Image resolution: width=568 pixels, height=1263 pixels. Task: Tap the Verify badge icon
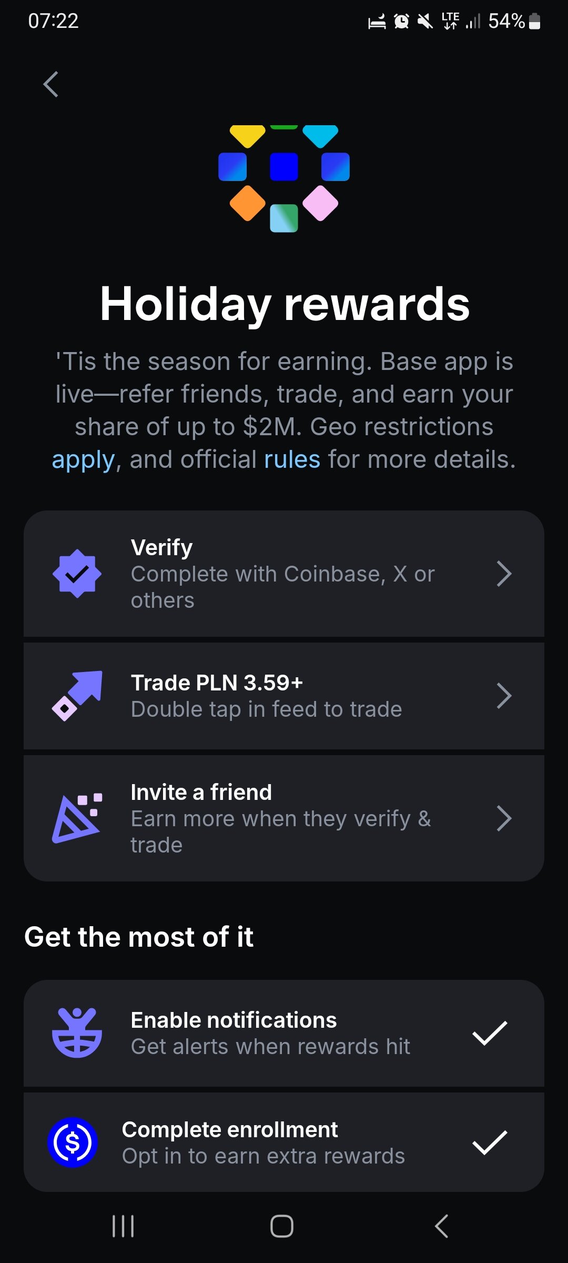(77, 574)
